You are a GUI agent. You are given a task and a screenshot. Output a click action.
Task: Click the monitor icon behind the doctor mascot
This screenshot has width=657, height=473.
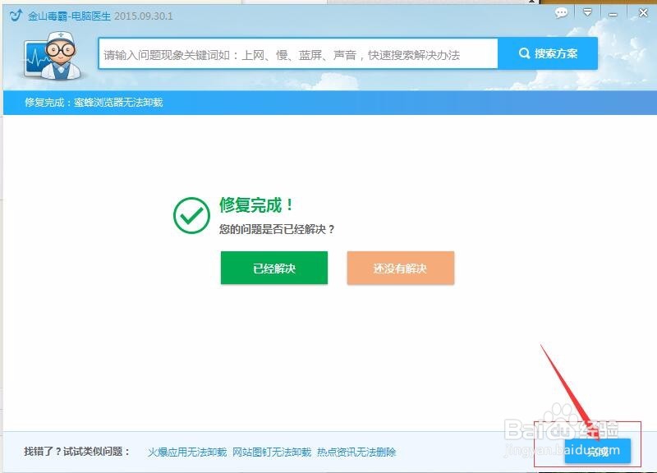[x=33, y=57]
